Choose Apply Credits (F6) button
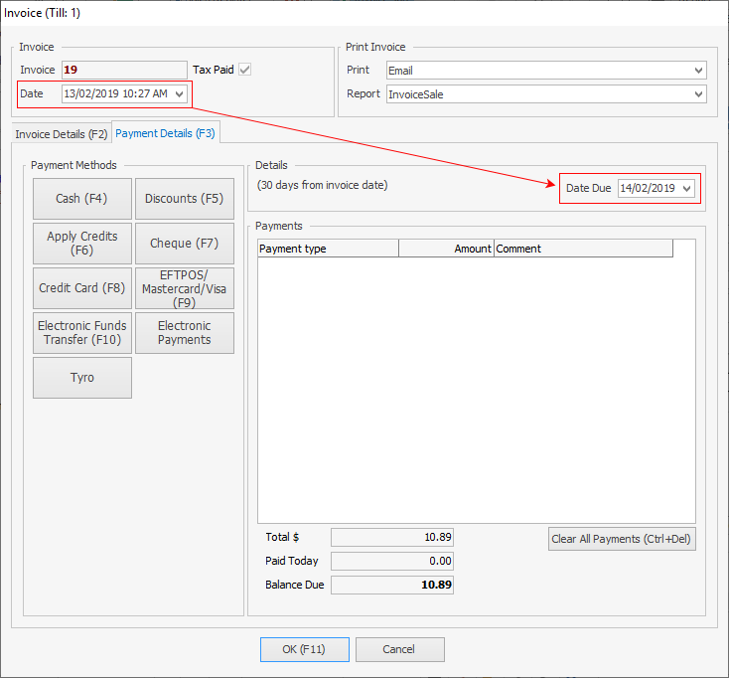The image size is (729, 678). (82, 244)
